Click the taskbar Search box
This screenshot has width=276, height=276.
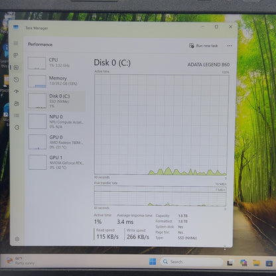coord(192,262)
